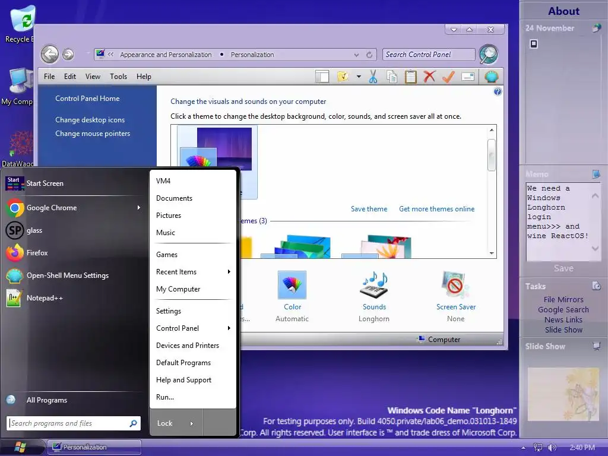The height and width of the screenshot is (456, 608).
Task: Click the folder options toolbar icon
Action: tap(343, 77)
